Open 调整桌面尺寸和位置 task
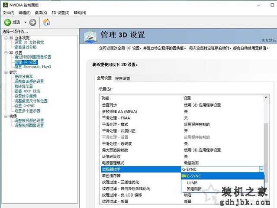 (31, 101)
